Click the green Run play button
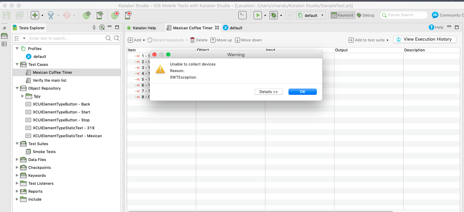Image resolution: width=464 pixels, height=212 pixels. click(258, 15)
